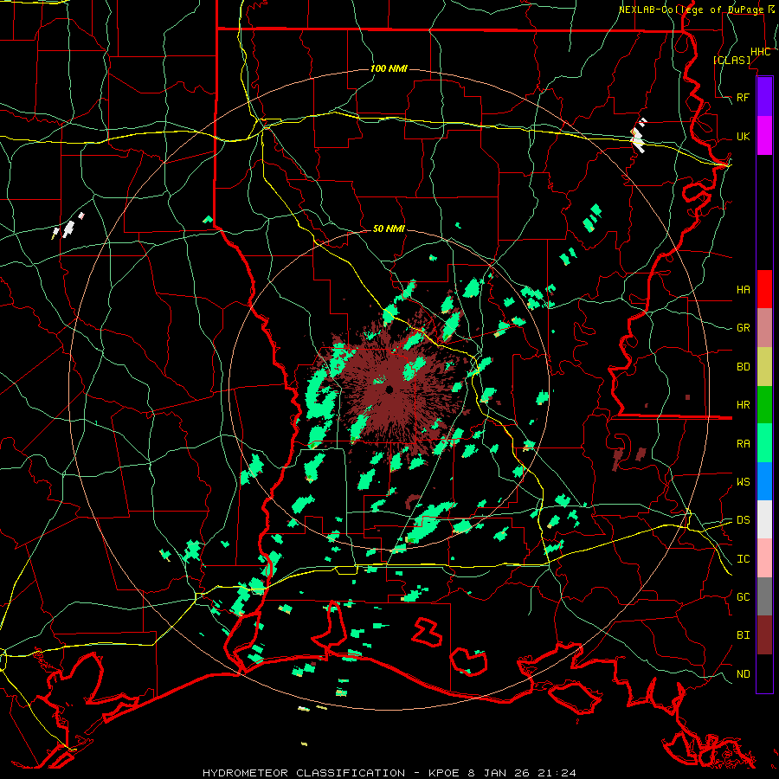The height and width of the screenshot is (779, 779).
Task: Pick the HR dark green legend swatch
Action: (764, 405)
